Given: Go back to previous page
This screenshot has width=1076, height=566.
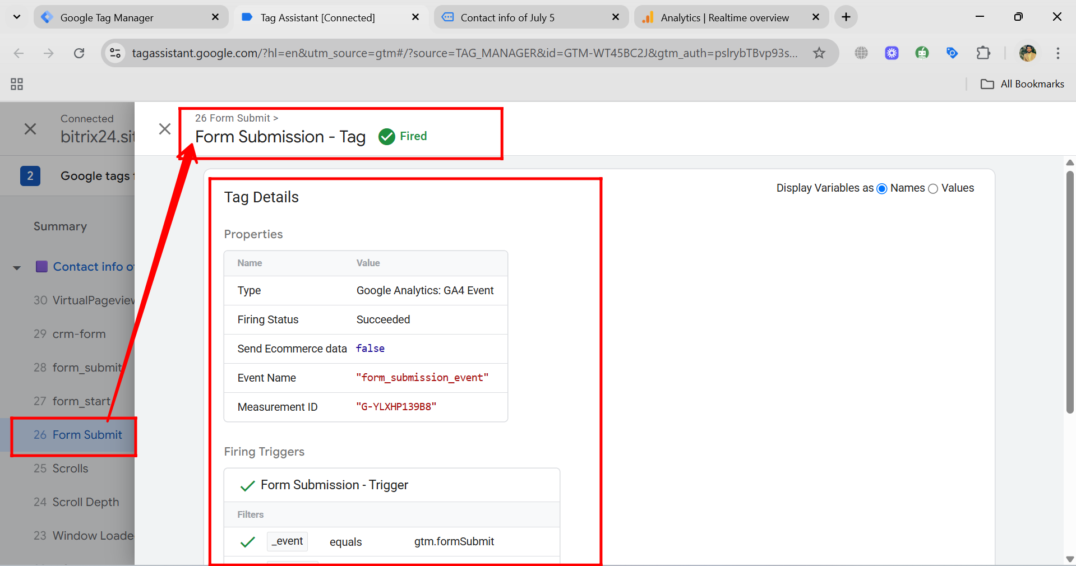Looking at the screenshot, I should [x=19, y=53].
